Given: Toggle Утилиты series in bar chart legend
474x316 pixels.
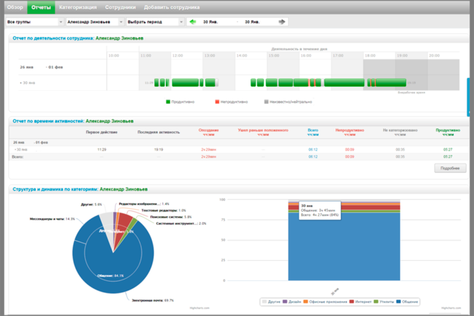Looking at the screenshot, I should point(384,302).
